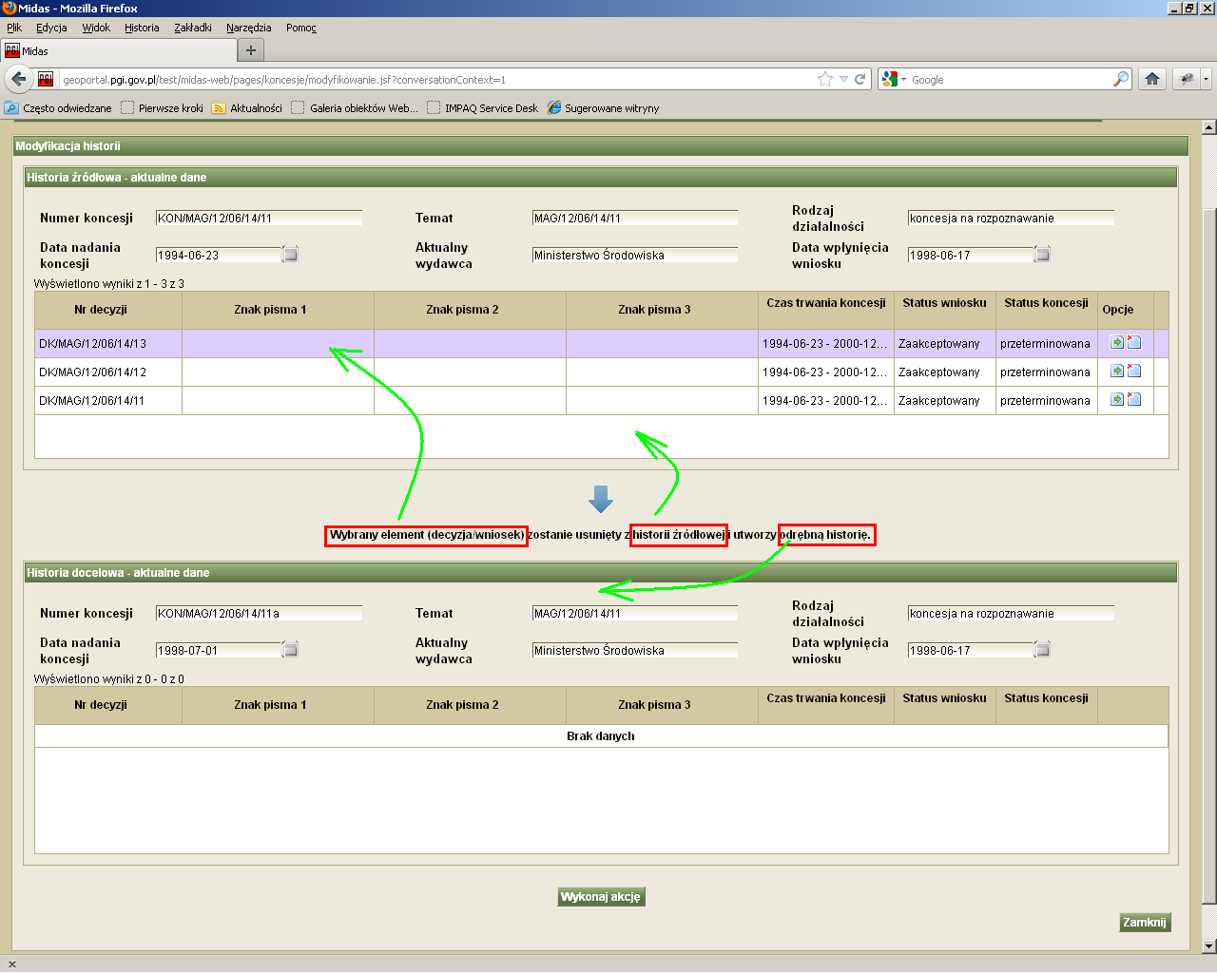The image size is (1217, 973).
Task: Click the source date field 1994-06-23
Action: coord(219,255)
